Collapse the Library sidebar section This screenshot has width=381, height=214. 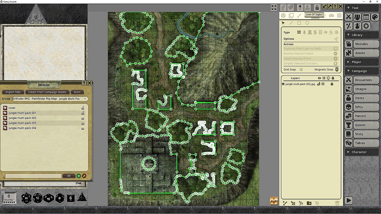pyautogui.click(x=362, y=35)
